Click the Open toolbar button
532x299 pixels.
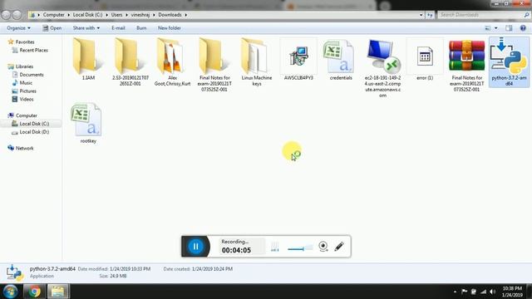[x=52, y=28]
